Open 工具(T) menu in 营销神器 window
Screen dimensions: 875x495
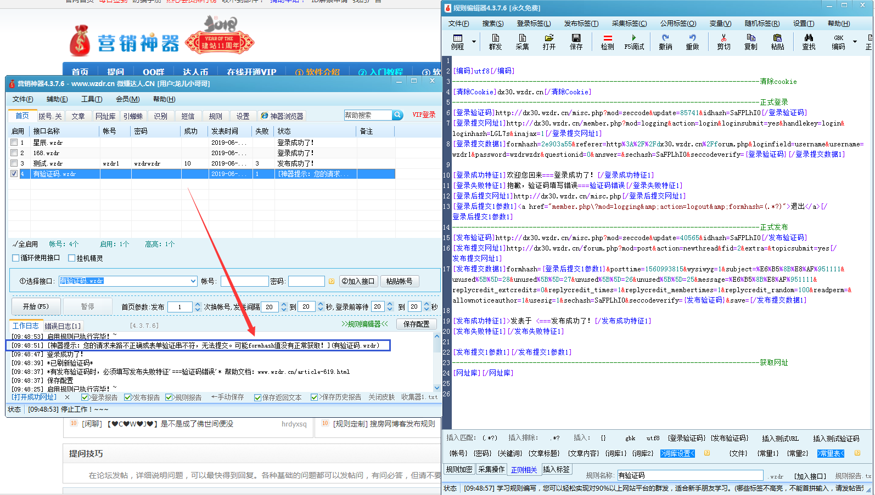click(x=92, y=99)
